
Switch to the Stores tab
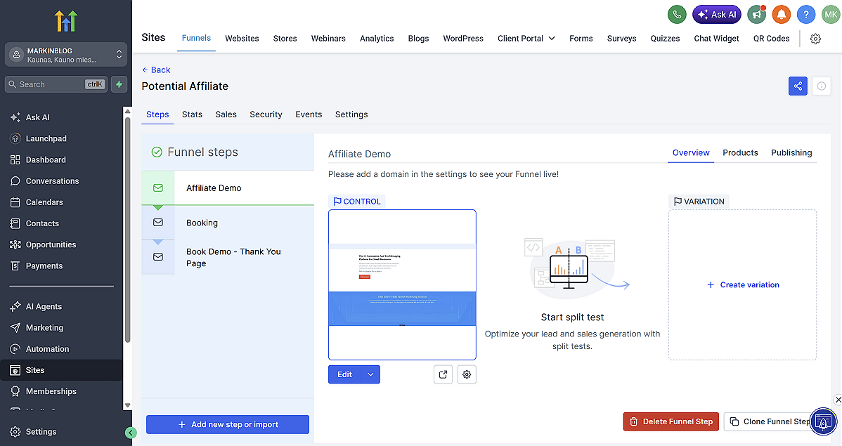click(x=285, y=39)
